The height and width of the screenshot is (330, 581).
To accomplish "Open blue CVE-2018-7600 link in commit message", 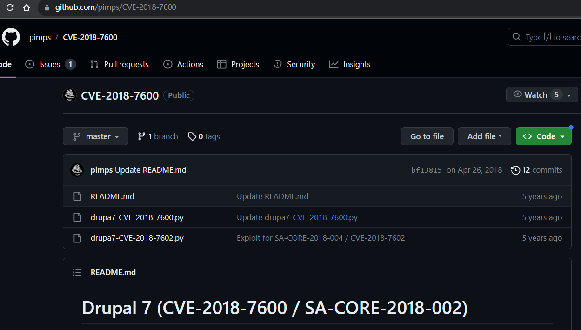I will pos(320,217).
